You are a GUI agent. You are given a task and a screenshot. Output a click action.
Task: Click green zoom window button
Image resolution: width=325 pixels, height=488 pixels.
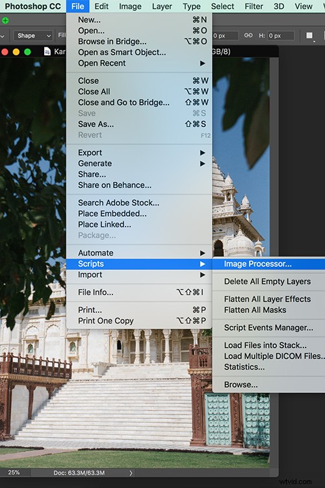[27, 51]
